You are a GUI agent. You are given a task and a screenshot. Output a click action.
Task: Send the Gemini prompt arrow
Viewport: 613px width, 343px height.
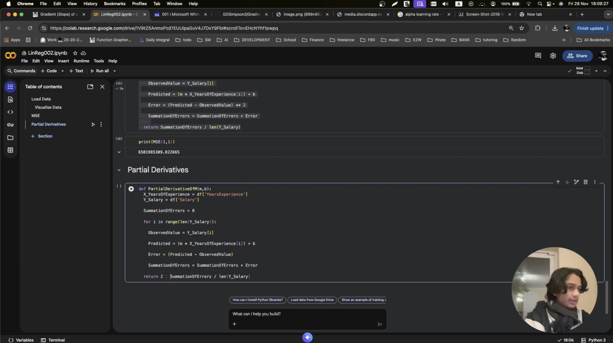point(380,324)
